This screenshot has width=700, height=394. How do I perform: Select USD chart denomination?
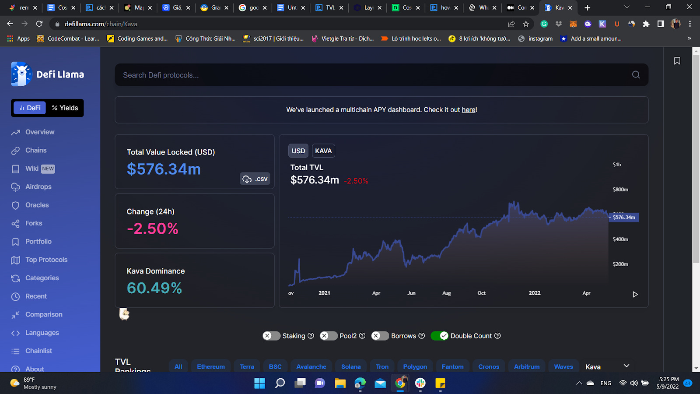(x=298, y=151)
